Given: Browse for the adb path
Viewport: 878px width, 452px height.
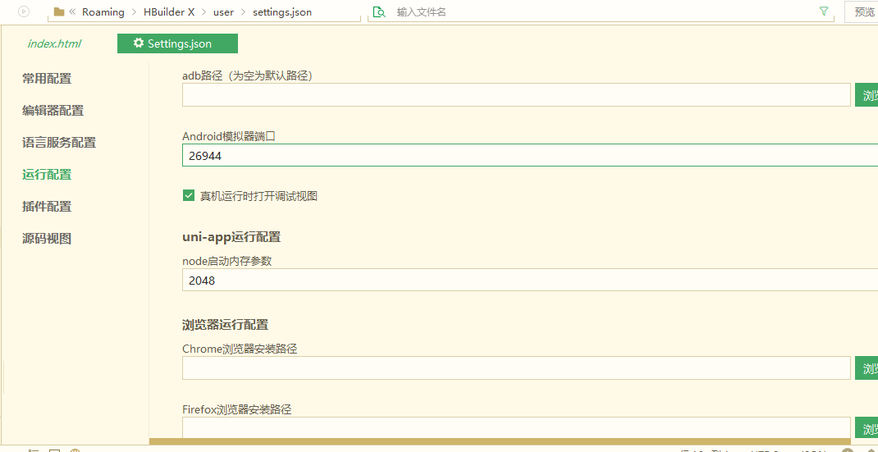Looking at the screenshot, I should (867, 94).
